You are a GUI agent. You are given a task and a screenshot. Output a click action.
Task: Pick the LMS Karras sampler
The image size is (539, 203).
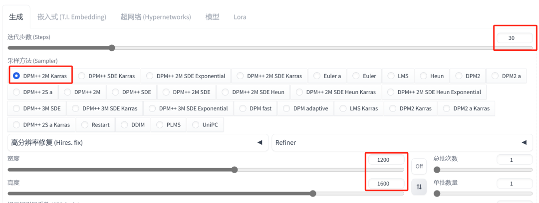pos(358,108)
